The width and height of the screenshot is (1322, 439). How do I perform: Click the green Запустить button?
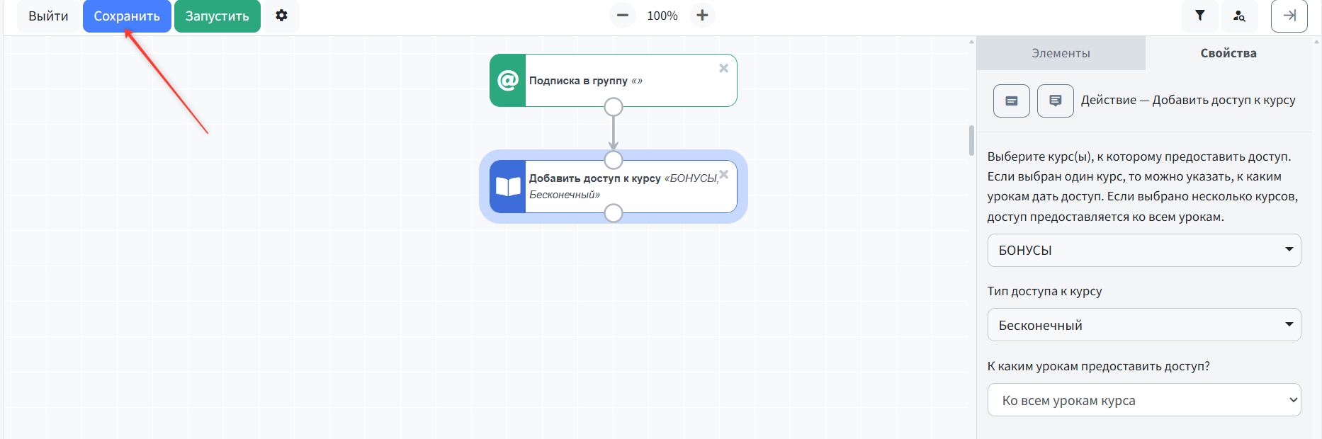217,16
